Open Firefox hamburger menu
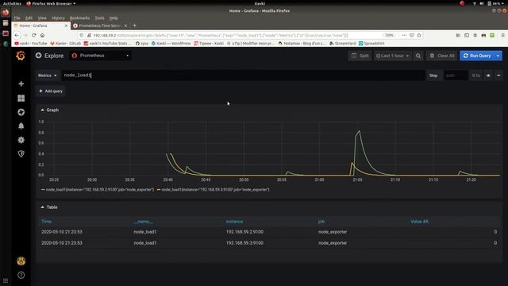Viewport: 508px width, 286px height. [502, 35]
